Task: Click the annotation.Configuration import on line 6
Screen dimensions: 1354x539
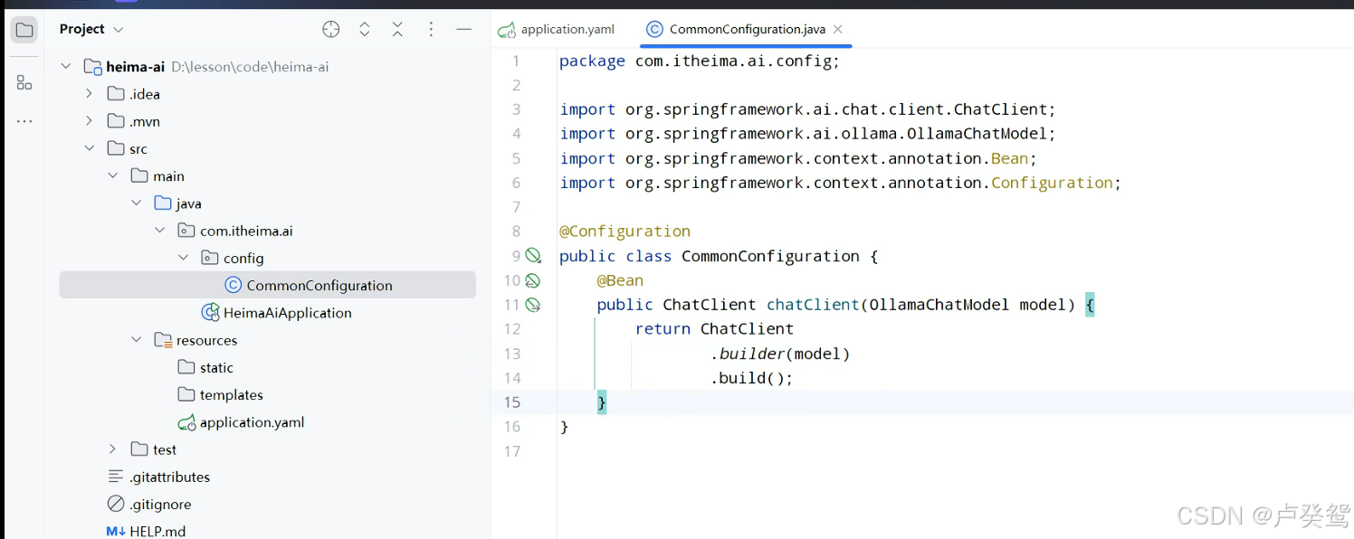Action: click(840, 183)
